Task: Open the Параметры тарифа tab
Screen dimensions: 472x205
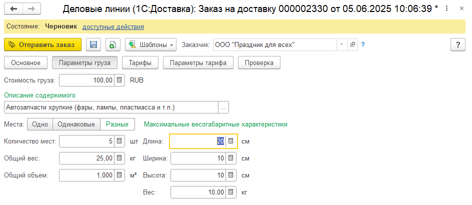Action: pos(198,62)
